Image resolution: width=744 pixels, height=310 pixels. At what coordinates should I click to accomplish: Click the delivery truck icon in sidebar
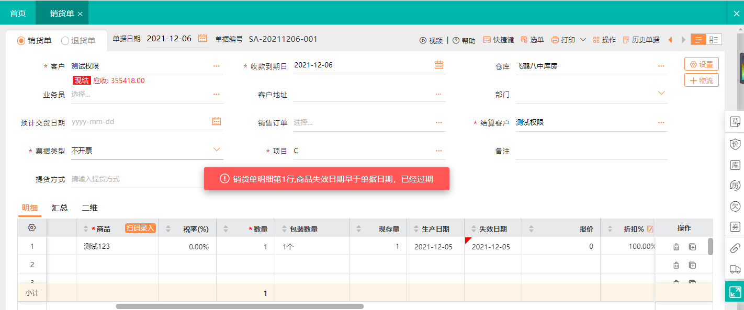pos(735,269)
